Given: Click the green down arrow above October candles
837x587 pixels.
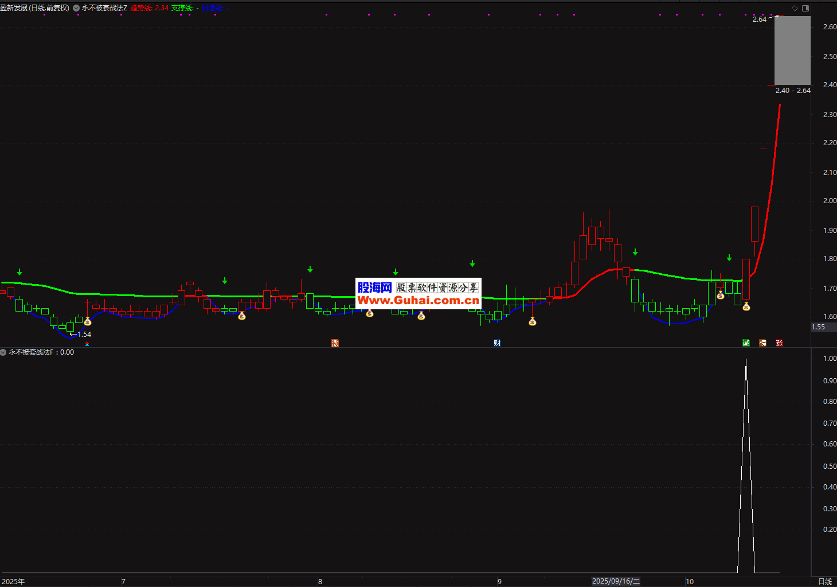Looking at the screenshot, I should click(729, 258).
